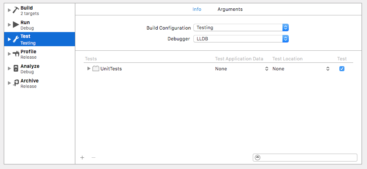Expand the Analyze action disclosure triangle
Screen dimensions: 367x169
[9, 68]
